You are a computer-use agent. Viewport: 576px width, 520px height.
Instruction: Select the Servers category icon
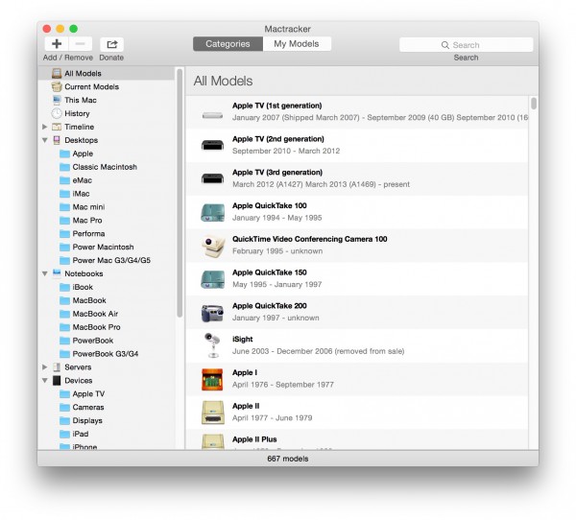click(x=57, y=366)
